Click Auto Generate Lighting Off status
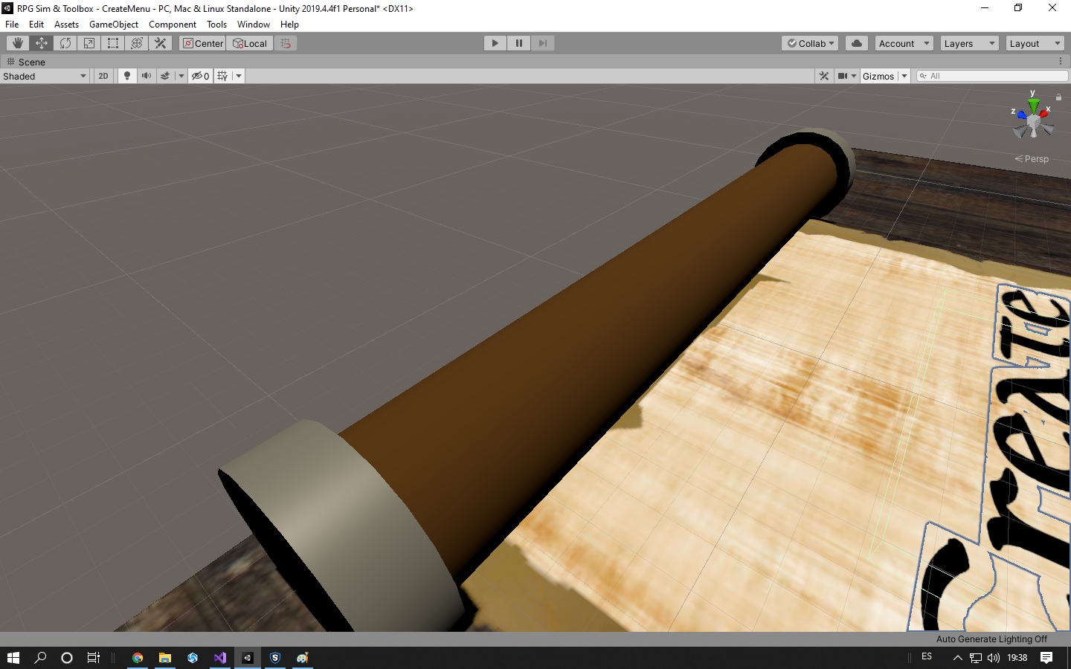The width and height of the screenshot is (1071, 669). click(x=991, y=639)
